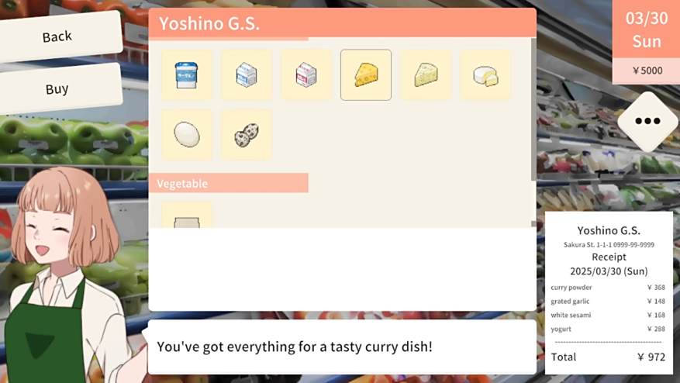Viewport: 680px width, 383px height.
Task: Click the curry powder receipt line
Action: pos(608,287)
